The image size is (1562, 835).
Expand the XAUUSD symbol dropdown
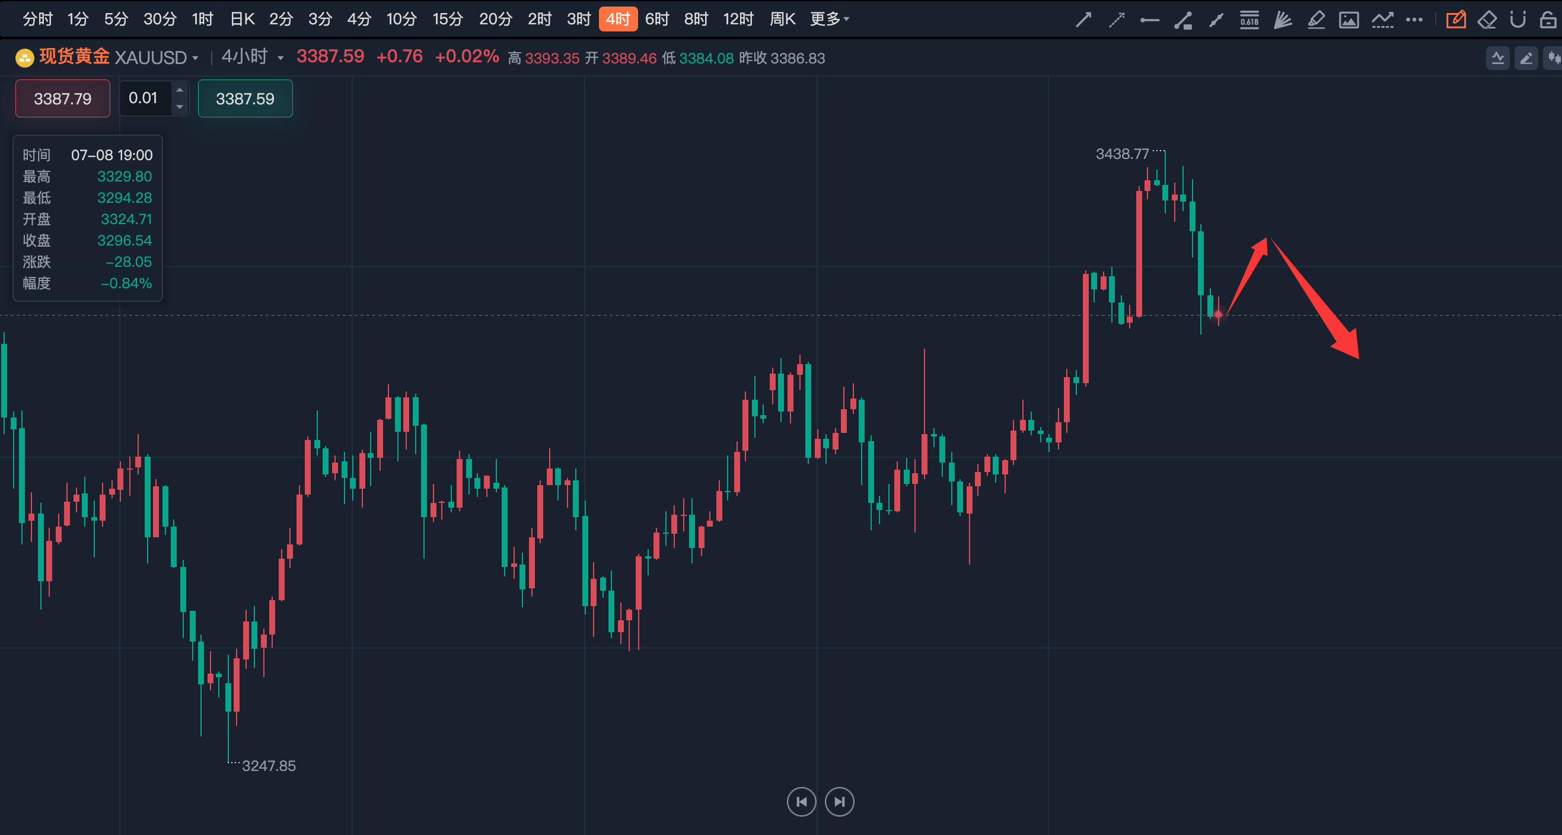coord(195,58)
